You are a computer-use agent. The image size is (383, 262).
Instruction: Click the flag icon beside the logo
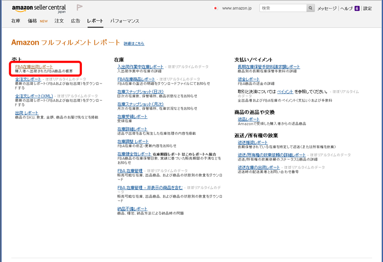[x=79, y=7]
